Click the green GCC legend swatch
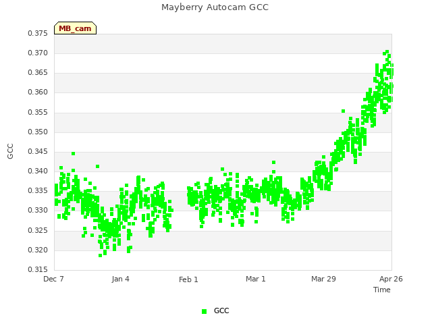The height and width of the screenshot is (324, 432). pyautogui.click(x=204, y=311)
